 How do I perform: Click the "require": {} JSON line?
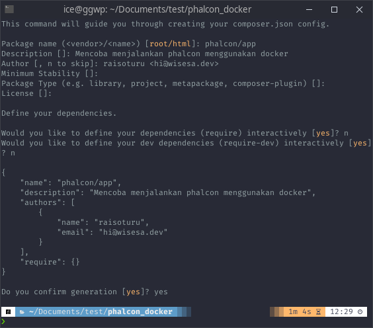[50, 262]
